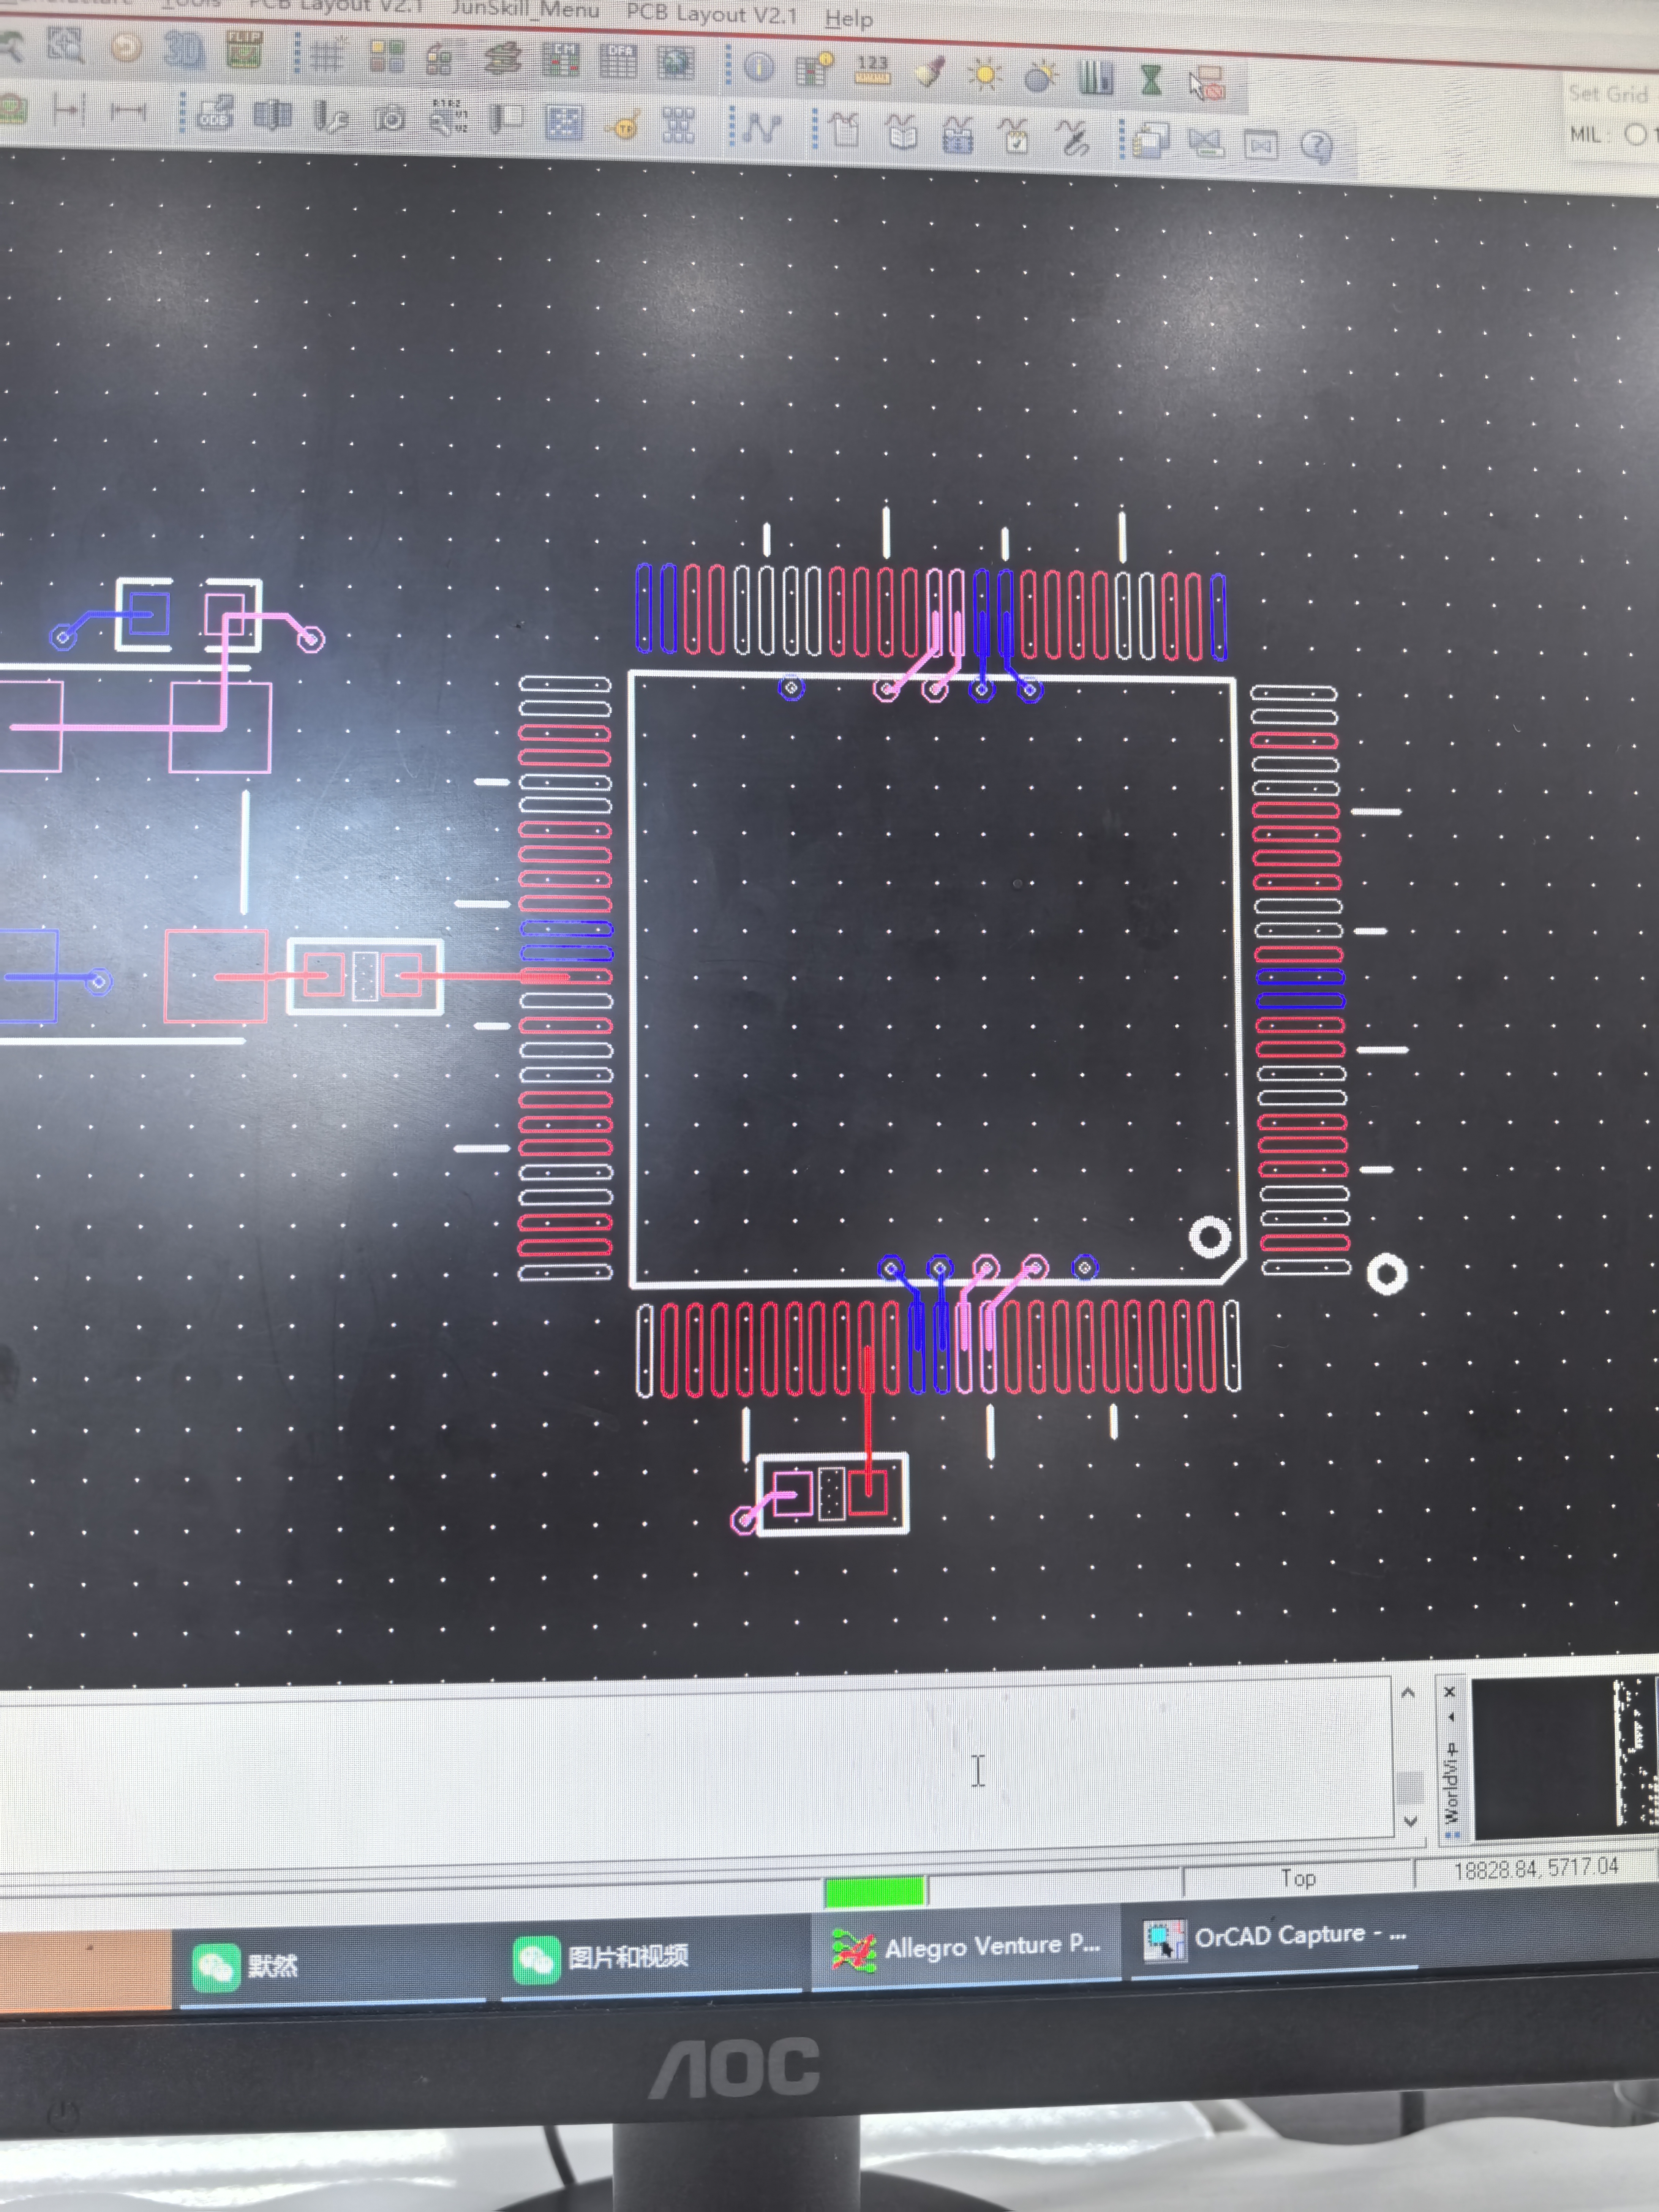Viewport: 1659px width, 2212px height.
Task: Click the Show Element info icon
Action: [759, 67]
